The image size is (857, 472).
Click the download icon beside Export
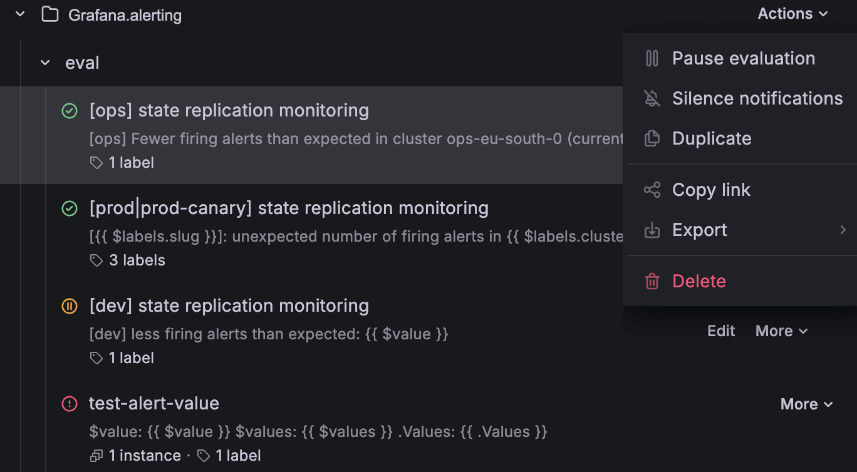click(x=652, y=229)
